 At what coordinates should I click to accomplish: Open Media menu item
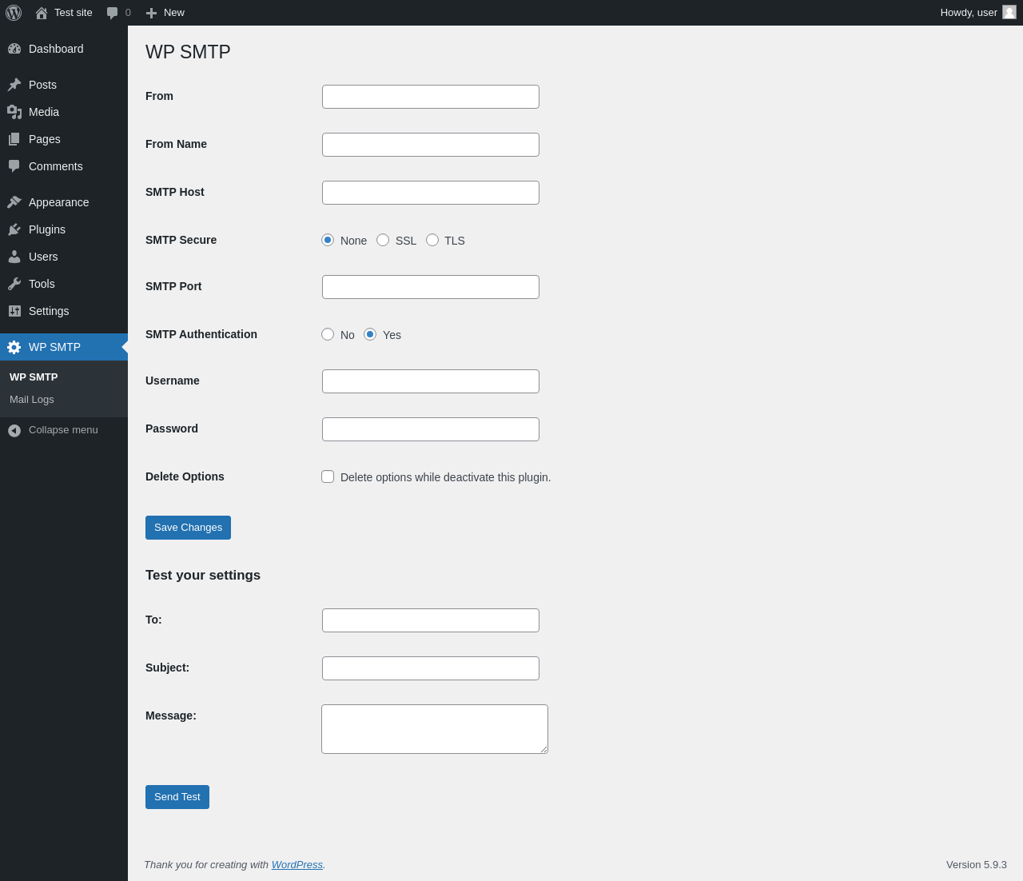coord(64,112)
